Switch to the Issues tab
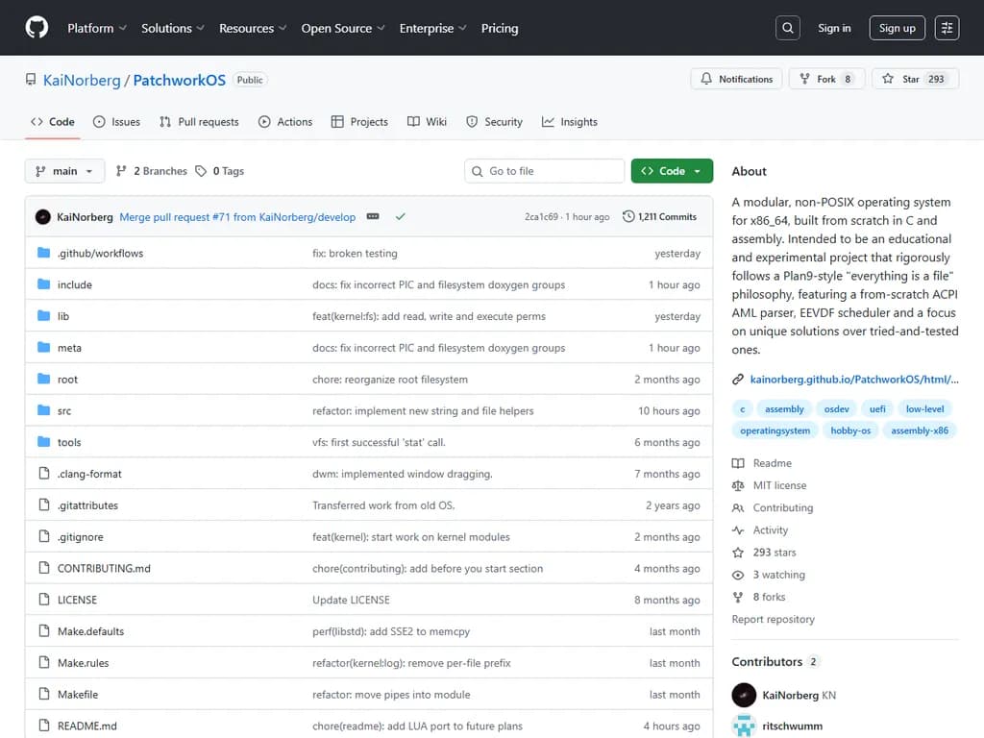Image resolution: width=984 pixels, height=738 pixels. 116,122
